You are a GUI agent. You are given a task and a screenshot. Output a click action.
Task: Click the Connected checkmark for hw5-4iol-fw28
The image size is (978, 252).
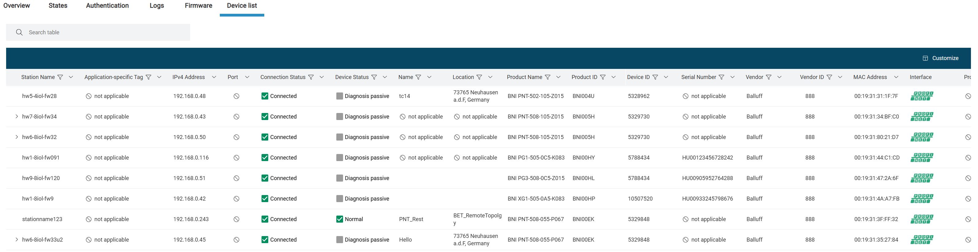(265, 96)
